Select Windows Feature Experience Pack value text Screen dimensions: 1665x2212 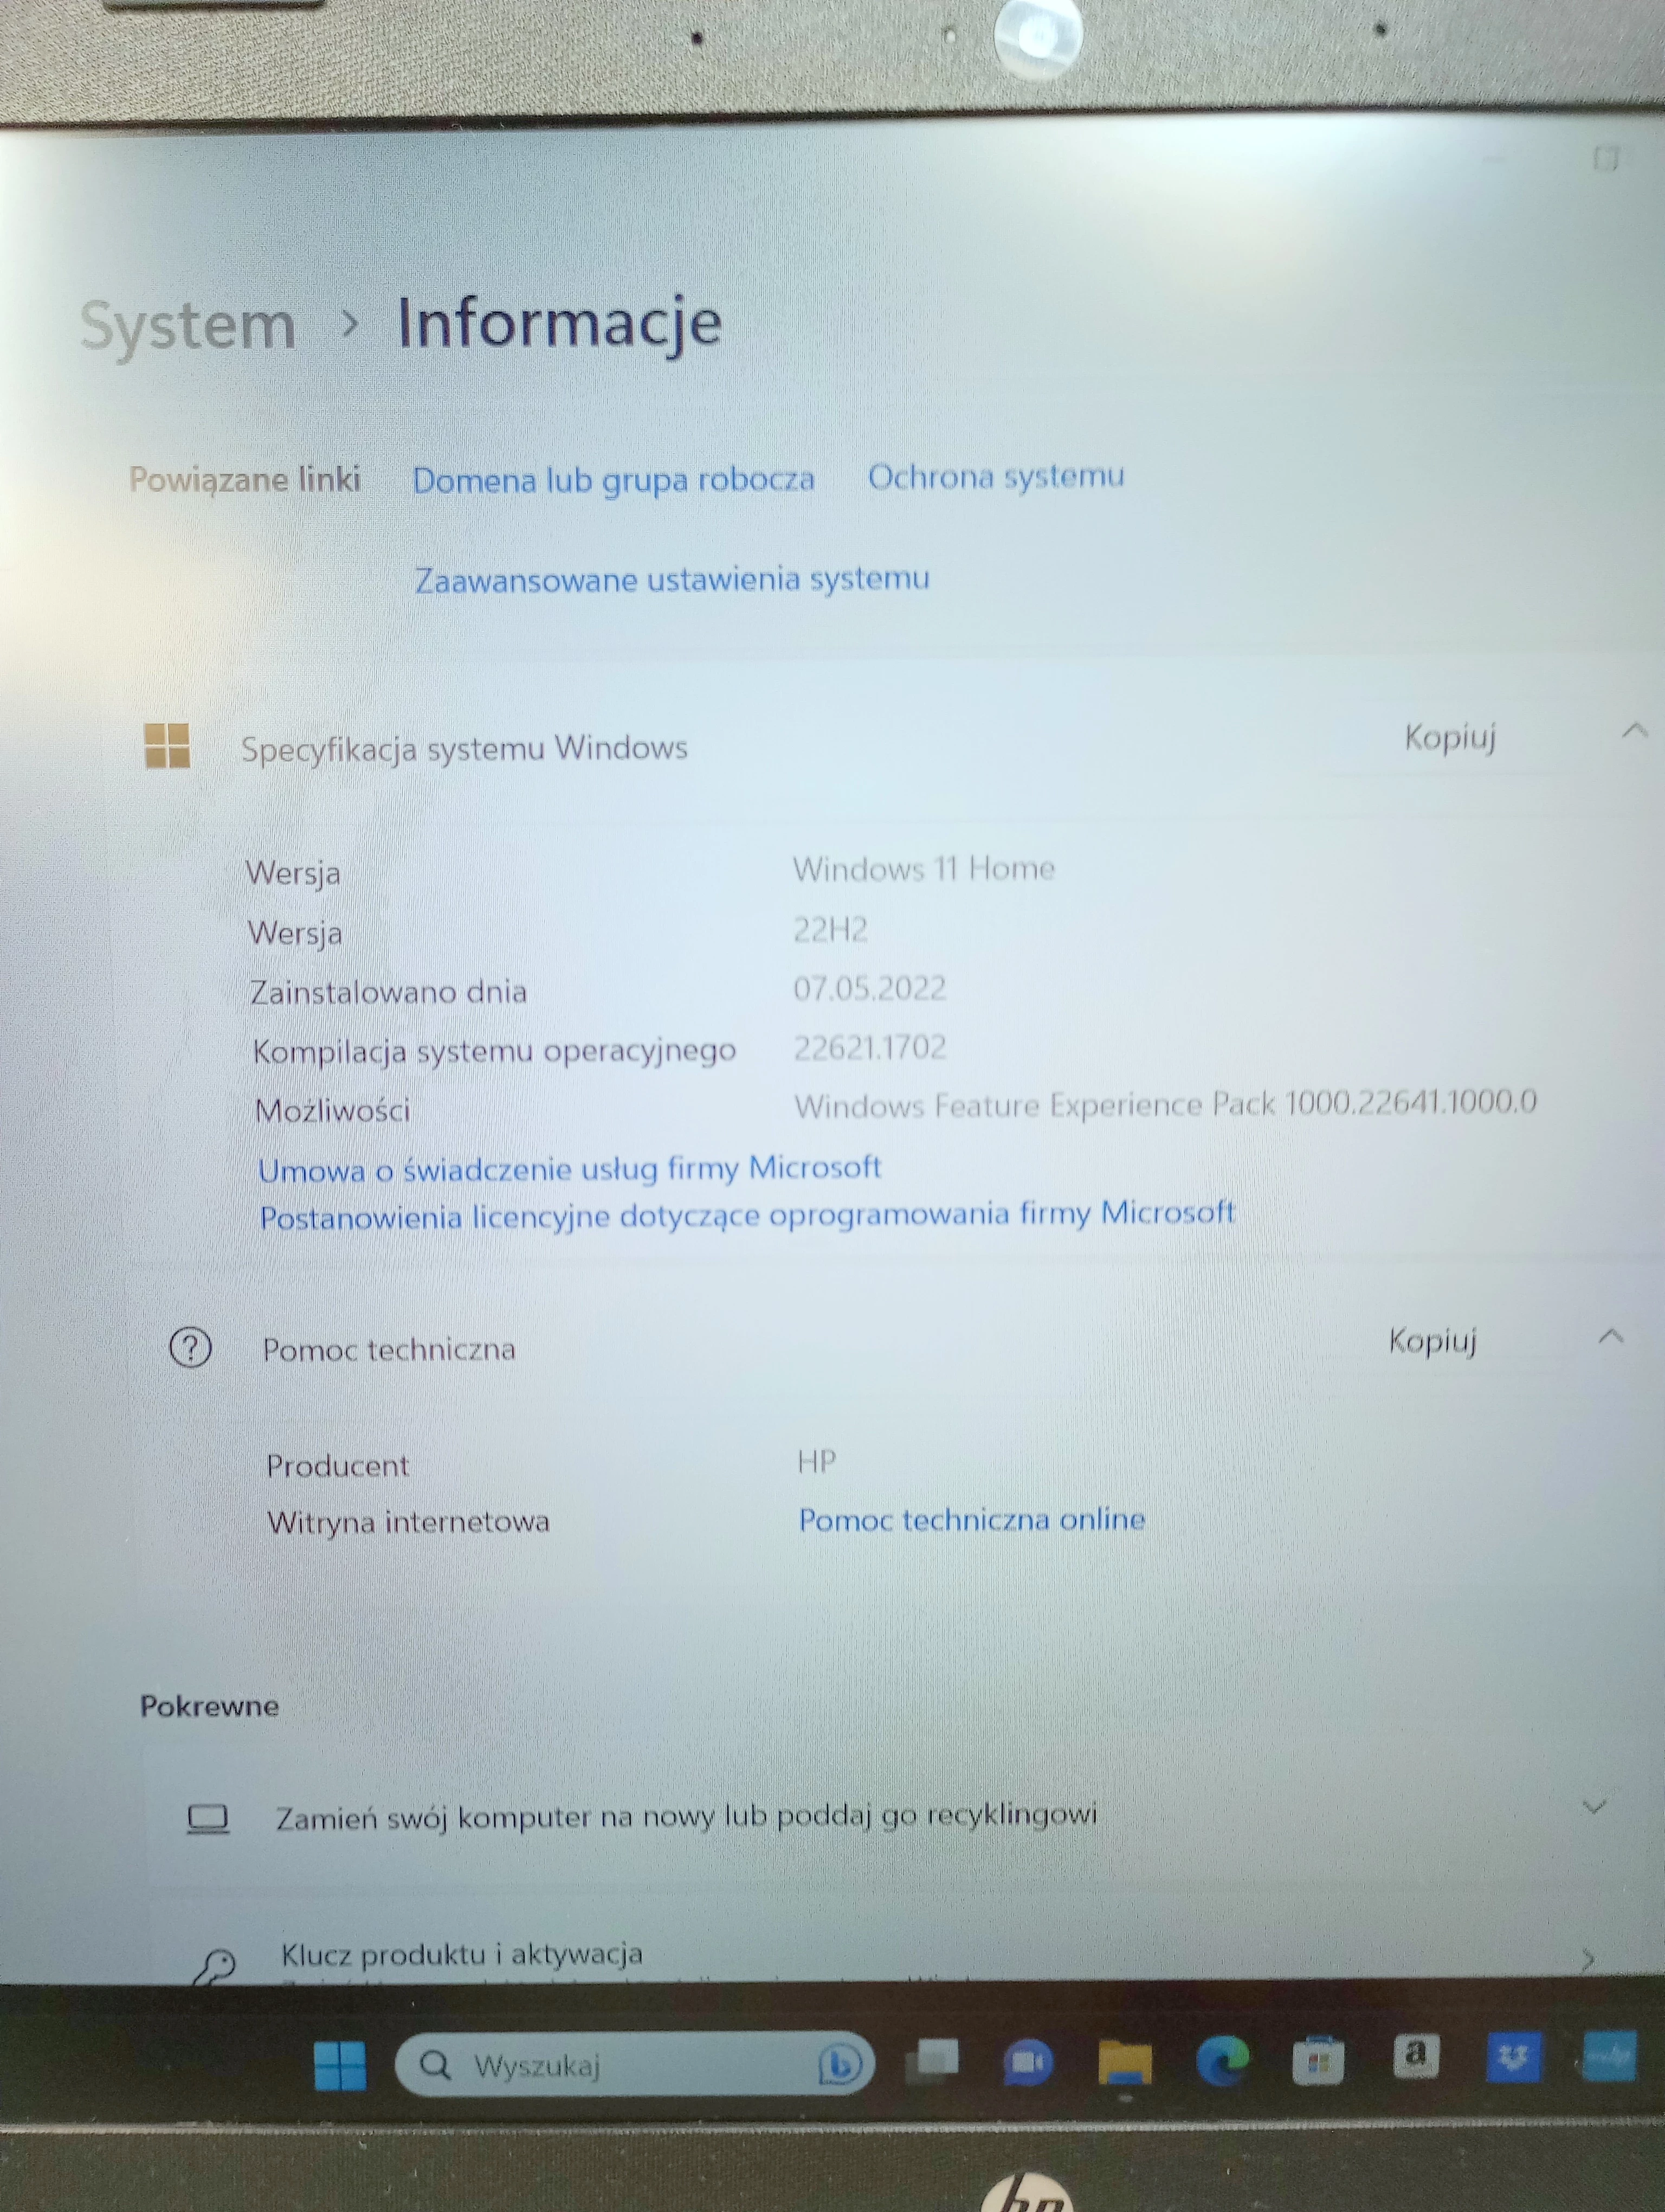1165,1103
